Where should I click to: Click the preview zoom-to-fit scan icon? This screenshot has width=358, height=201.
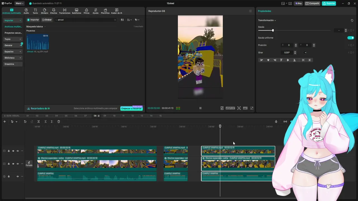pyautogui.click(x=239, y=108)
